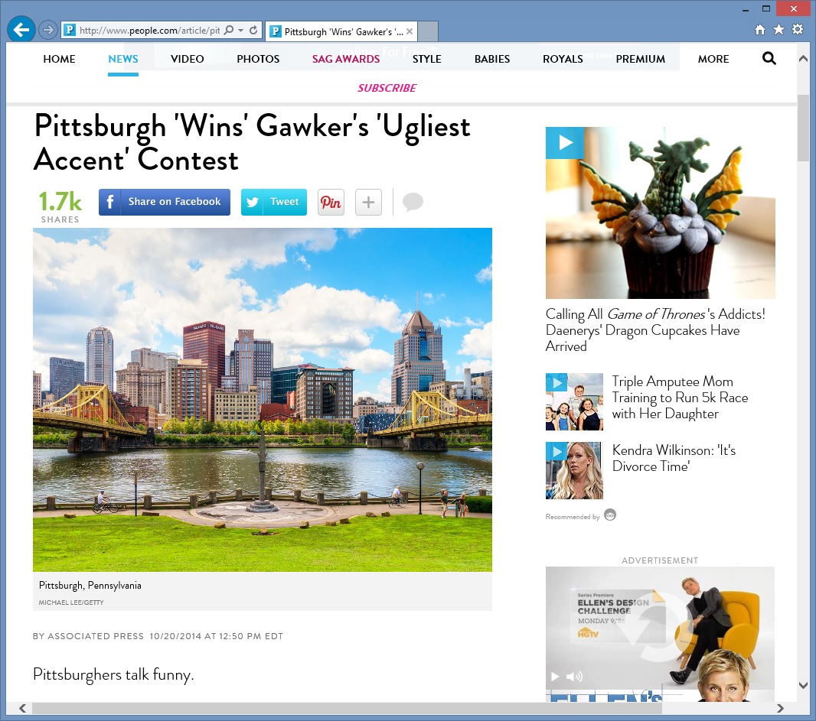Viewport: 816px width, 721px height.
Task: Click the Favorites star icon
Action: pos(778,30)
